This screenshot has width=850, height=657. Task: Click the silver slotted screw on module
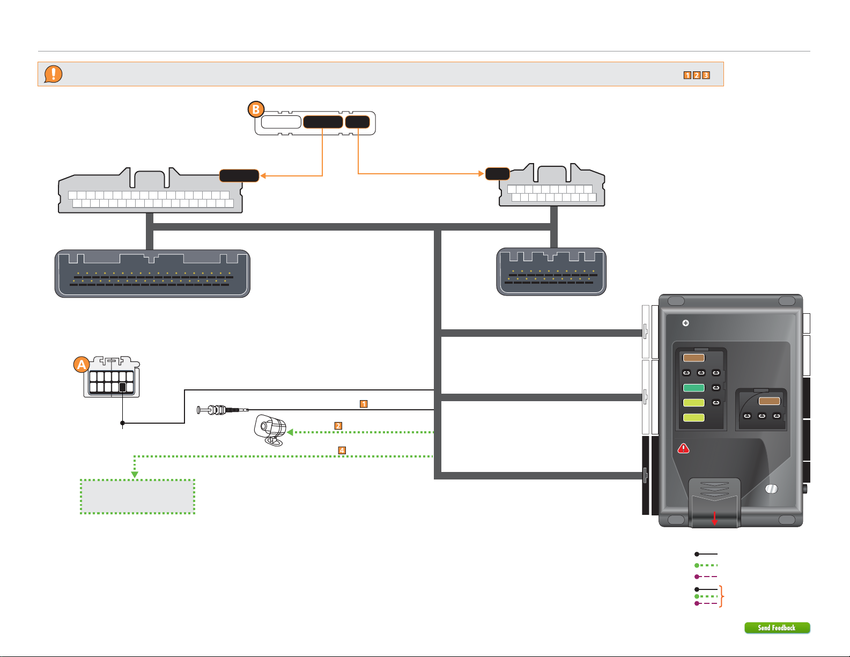[x=771, y=489]
